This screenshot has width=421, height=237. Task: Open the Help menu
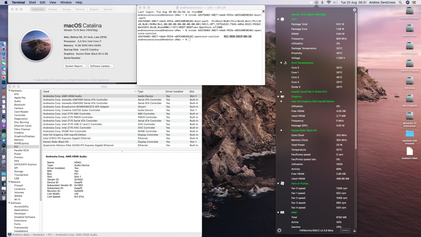79,3
